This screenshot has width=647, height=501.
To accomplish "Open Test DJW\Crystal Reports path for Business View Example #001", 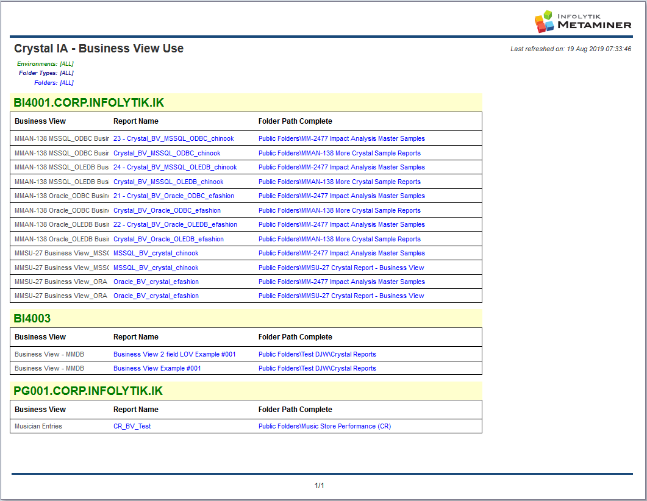I will (317, 368).
